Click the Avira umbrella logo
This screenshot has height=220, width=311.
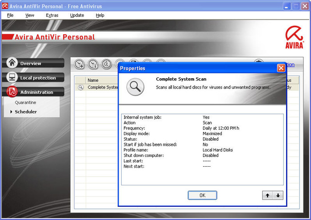(x=294, y=37)
